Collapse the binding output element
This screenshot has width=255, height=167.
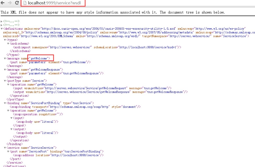coord(11,129)
